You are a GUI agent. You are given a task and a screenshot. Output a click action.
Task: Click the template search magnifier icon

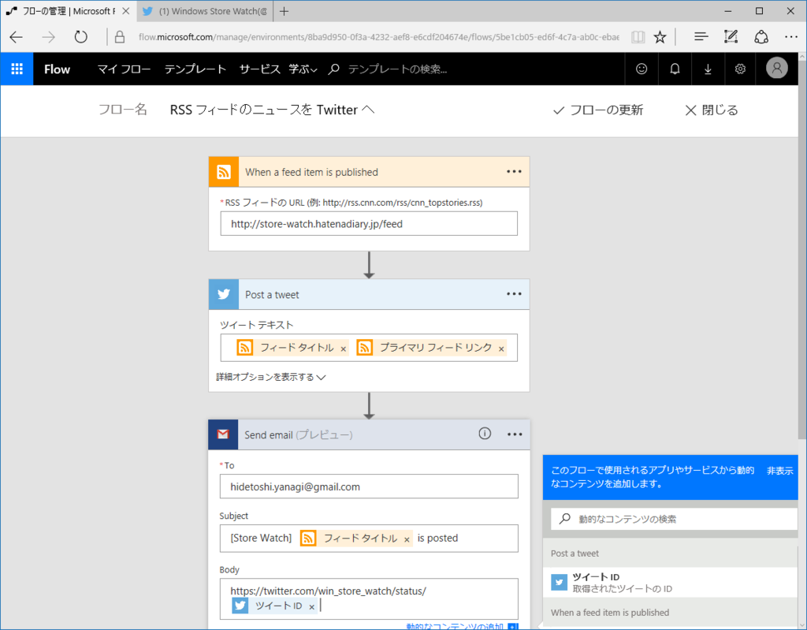coord(334,69)
